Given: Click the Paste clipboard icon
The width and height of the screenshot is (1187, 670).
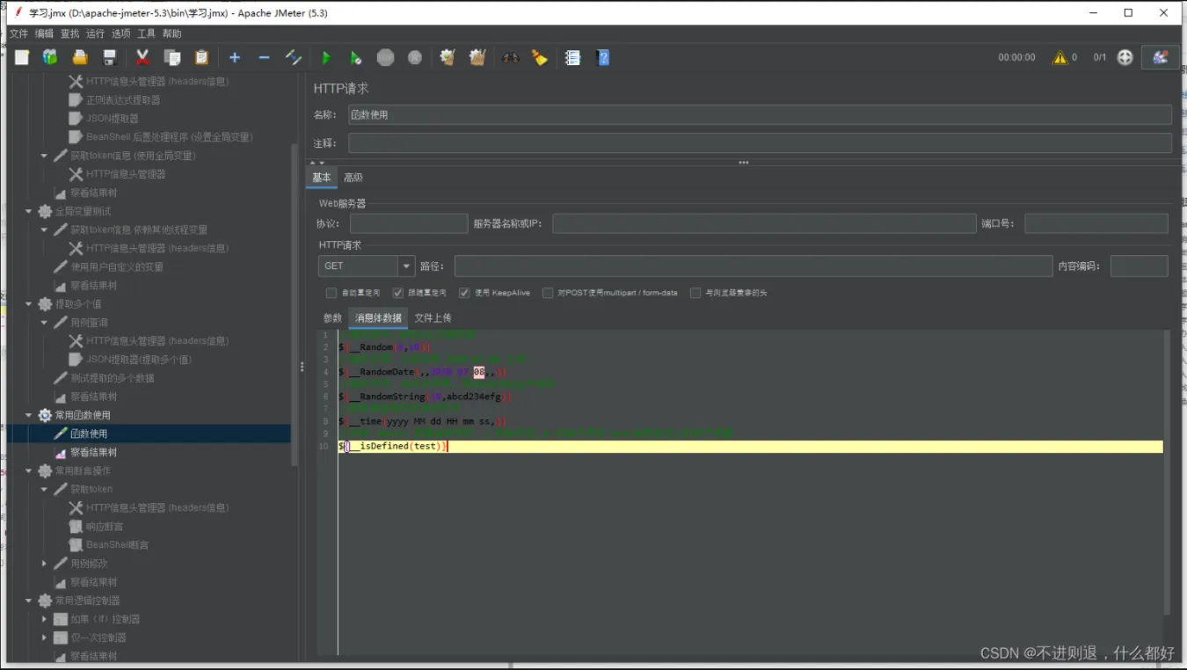Looking at the screenshot, I should [x=201, y=57].
